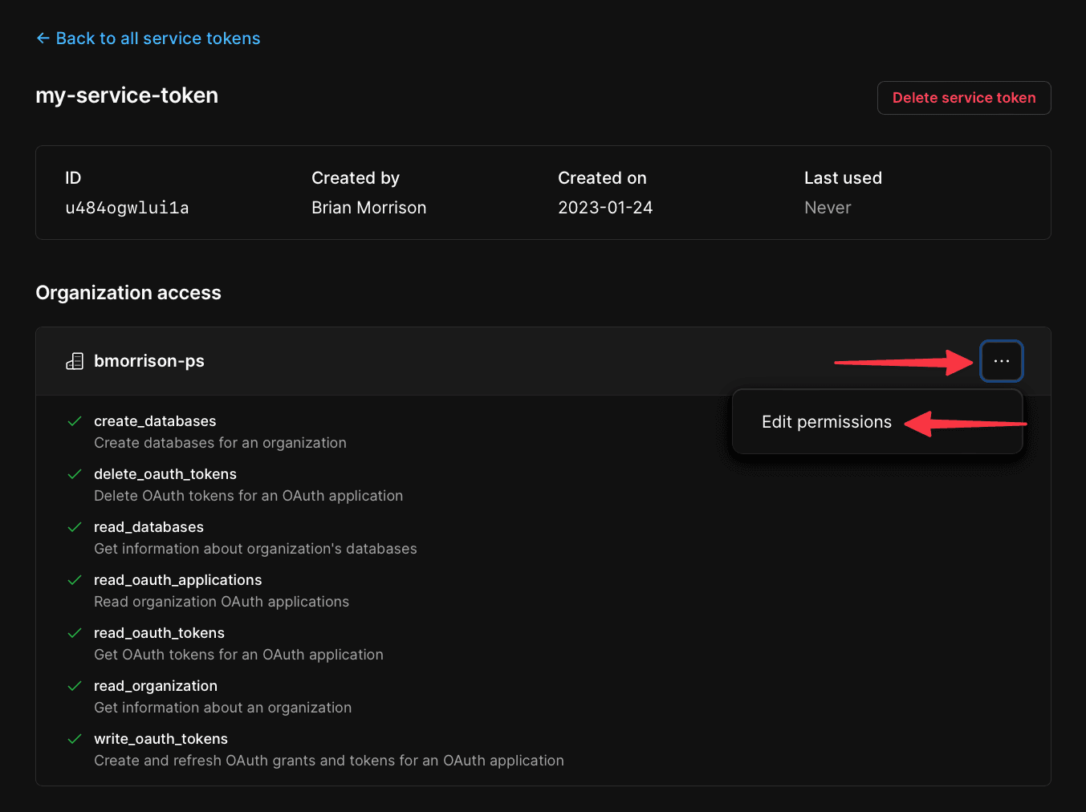Screen dimensions: 1086x812
Task: Click the Created by label
Action: click(x=356, y=178)
